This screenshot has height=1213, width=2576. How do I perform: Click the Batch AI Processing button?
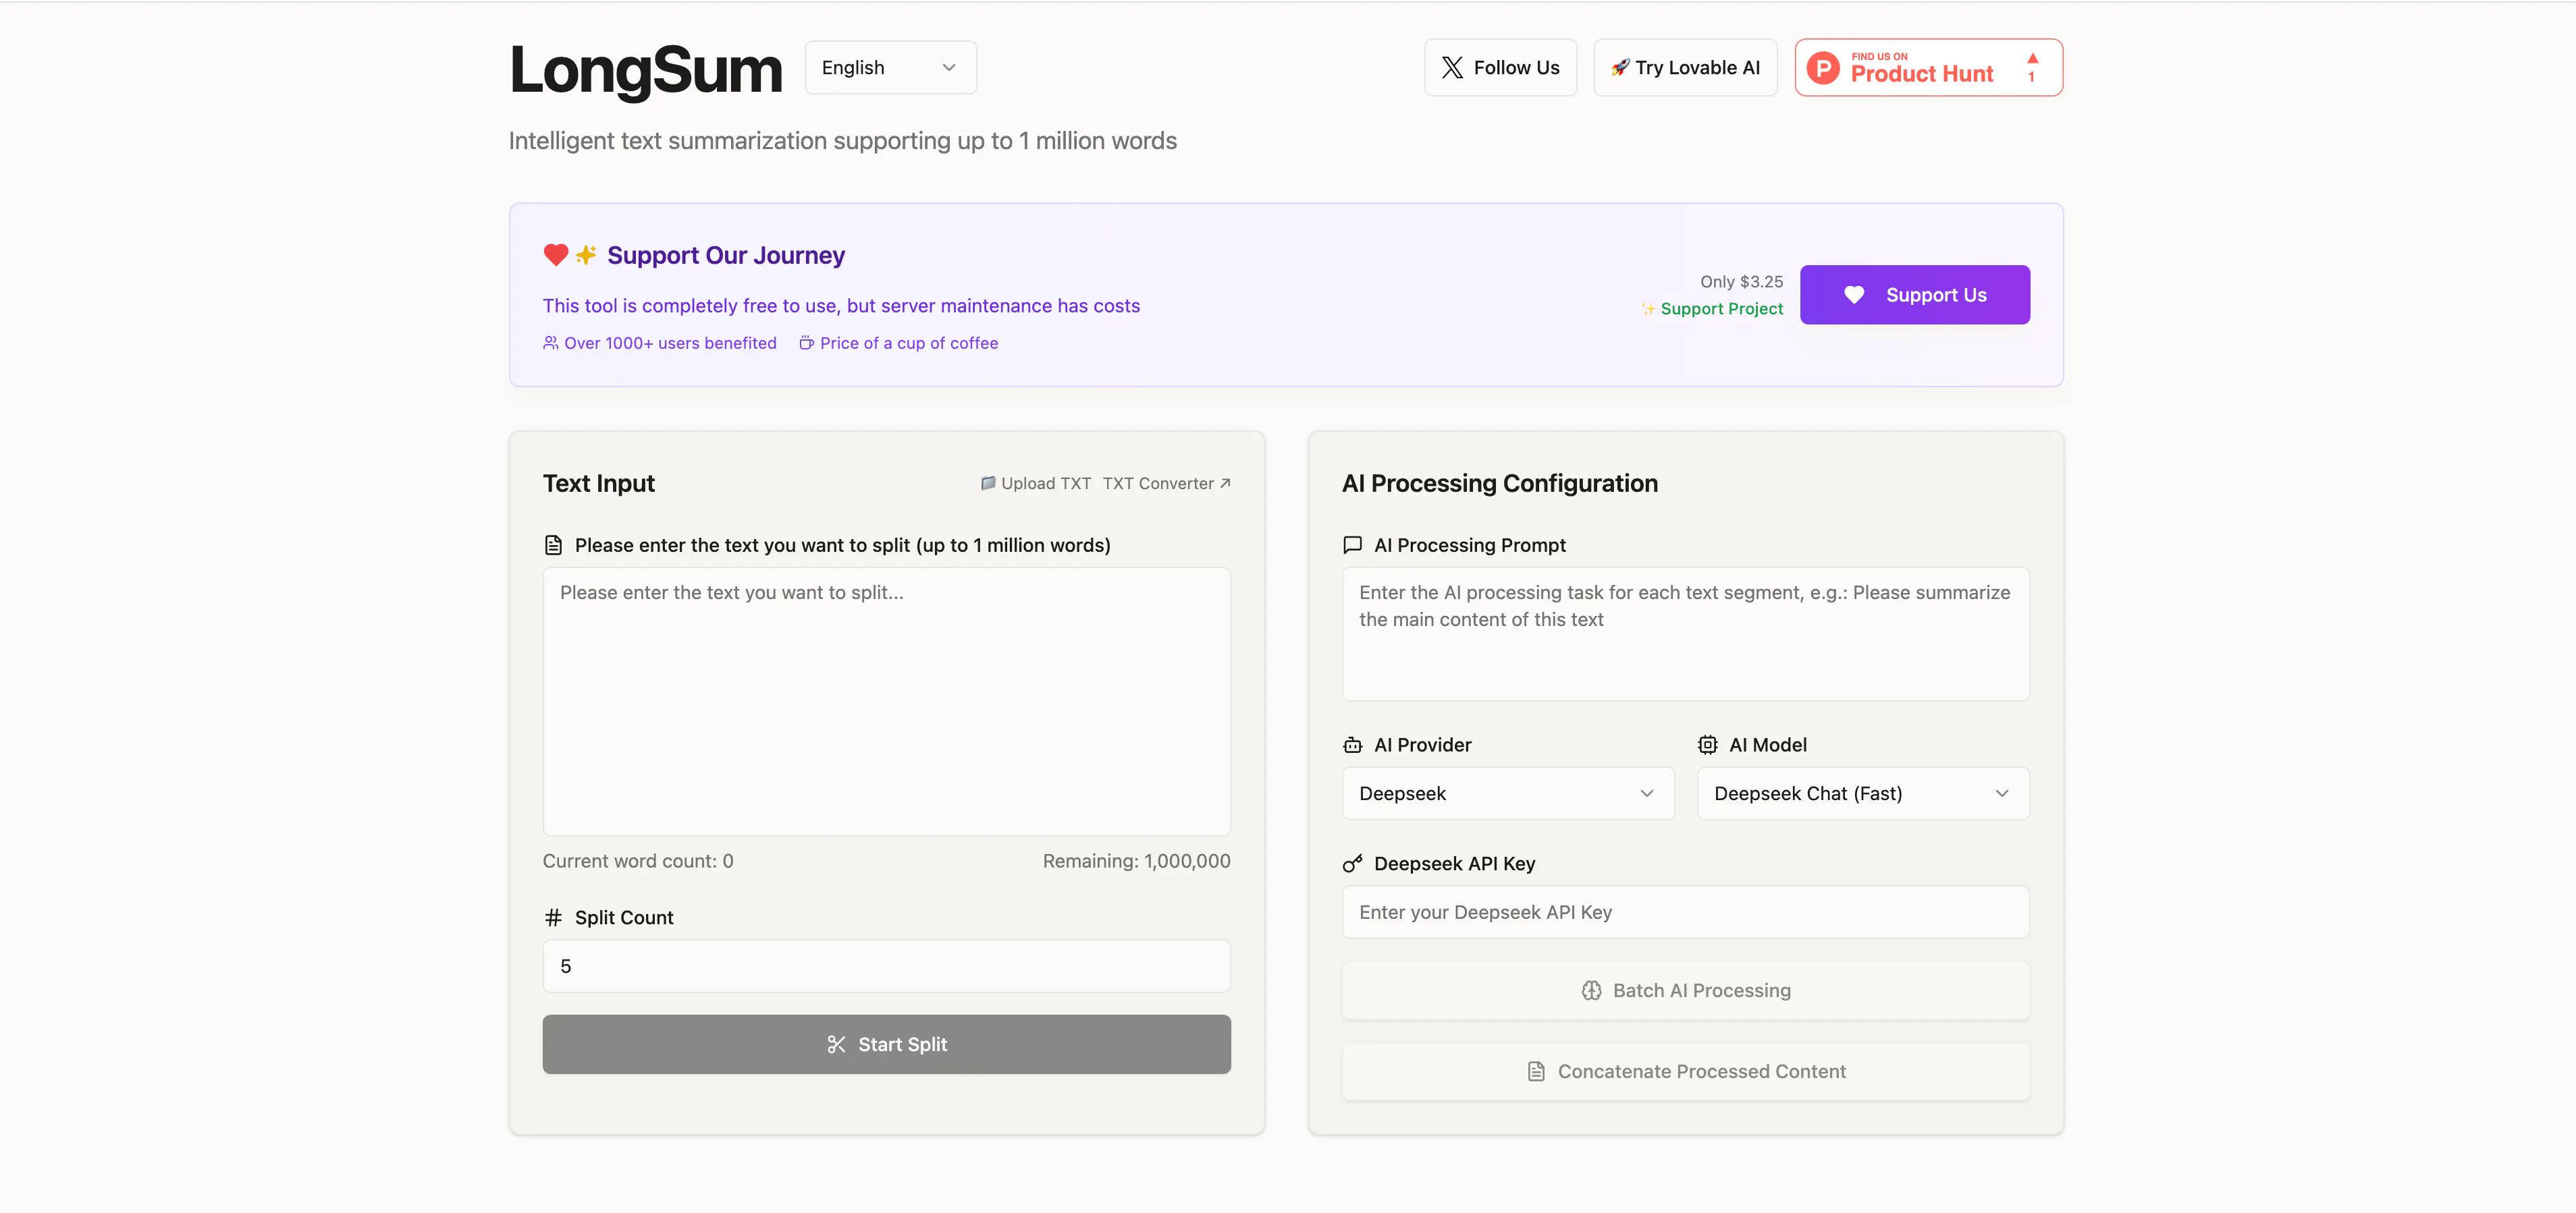click(x=1685, y=990)
